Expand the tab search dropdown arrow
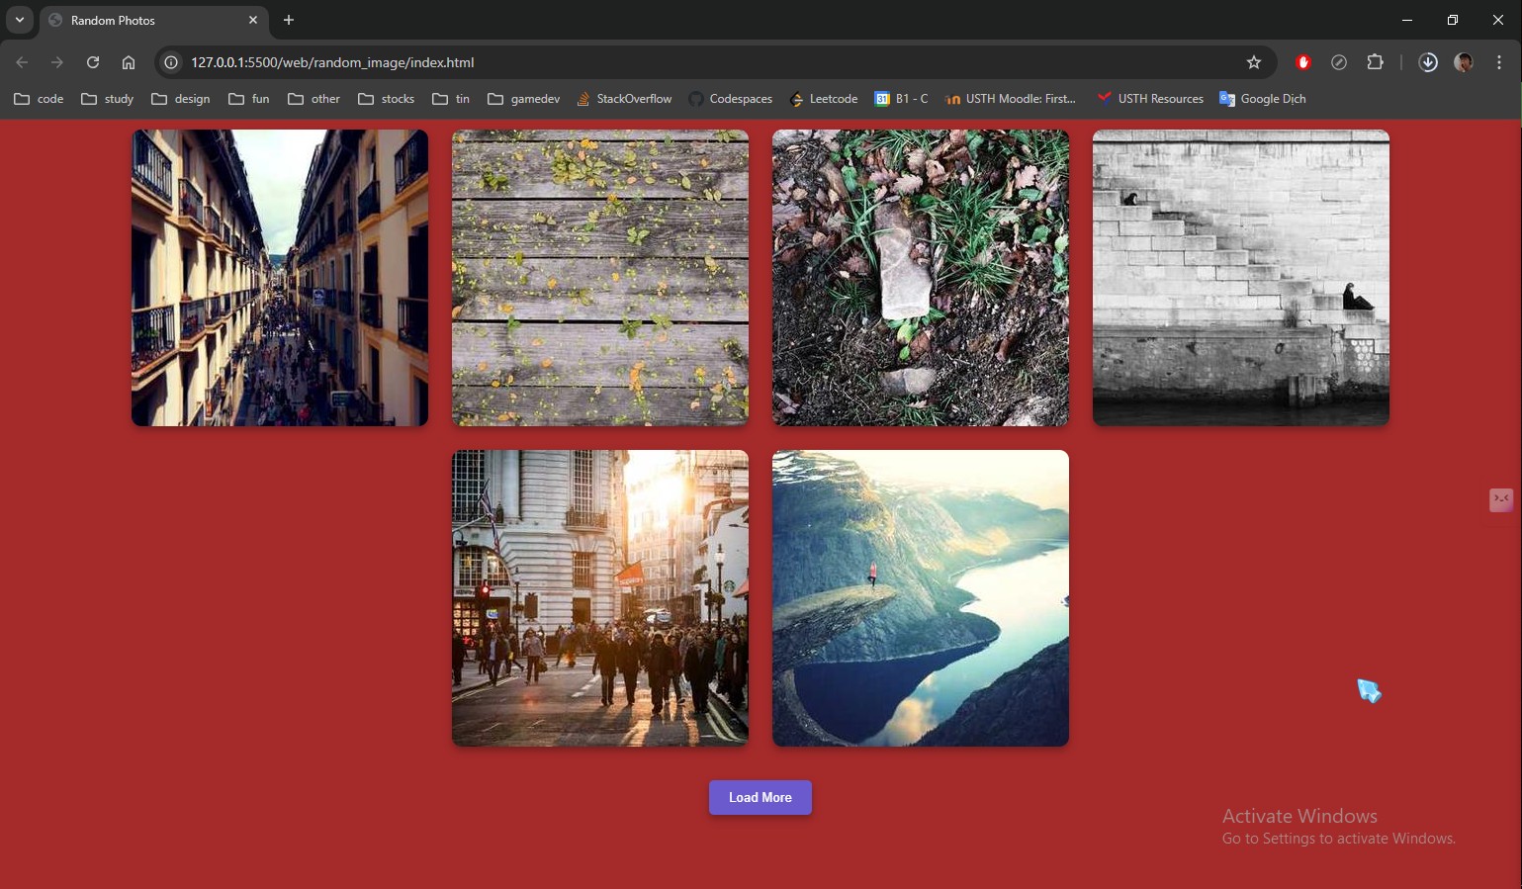The width and height of the screenshot is (1522, 889). (20, 20)
